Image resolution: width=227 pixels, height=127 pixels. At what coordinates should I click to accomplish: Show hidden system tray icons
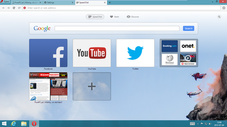[198, 124]
